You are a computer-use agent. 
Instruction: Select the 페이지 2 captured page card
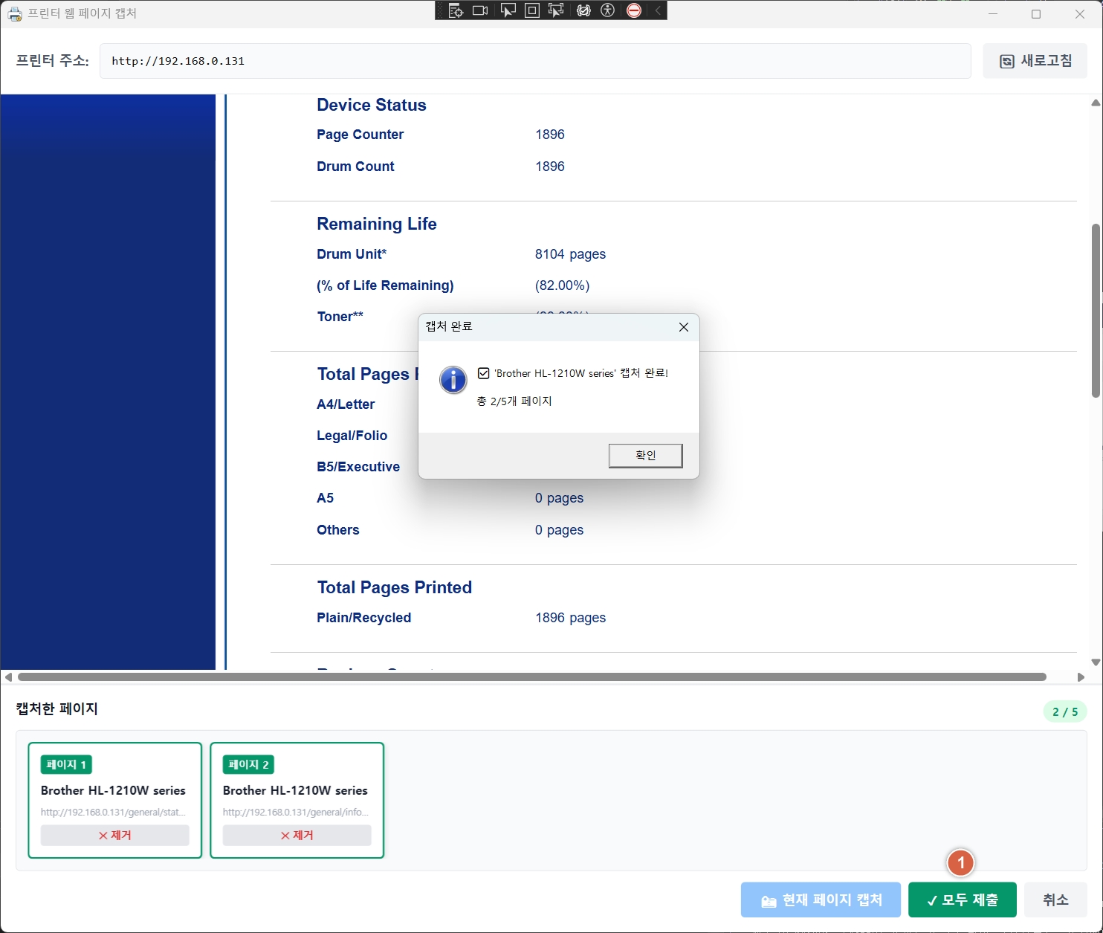click(x=297, y=790)
